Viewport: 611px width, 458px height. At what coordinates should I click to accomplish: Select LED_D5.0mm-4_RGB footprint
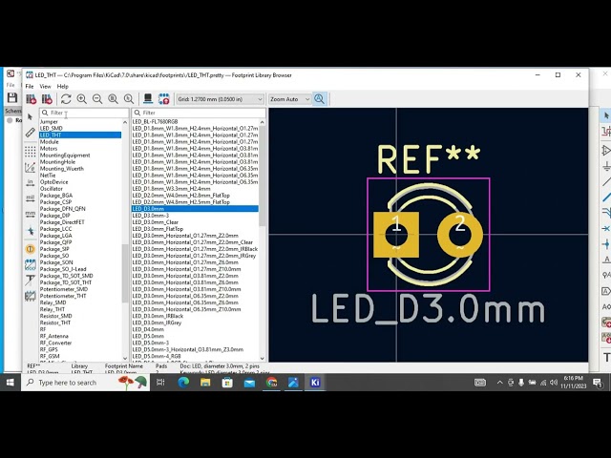pos(157,356)
